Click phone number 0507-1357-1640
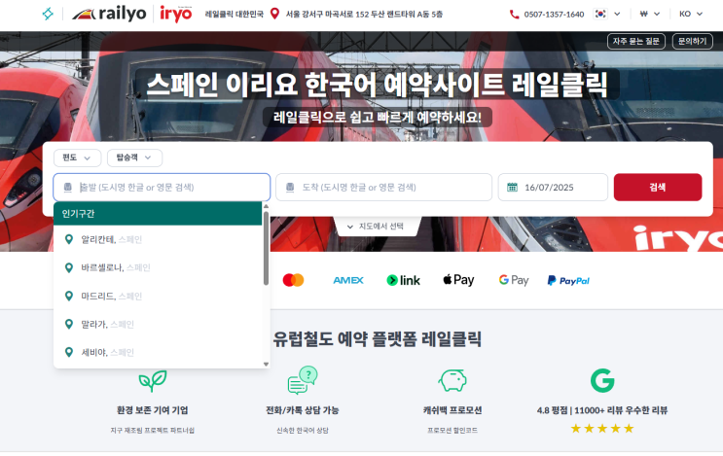The height and width of the screenshot is (456, 723). (554, 15)
